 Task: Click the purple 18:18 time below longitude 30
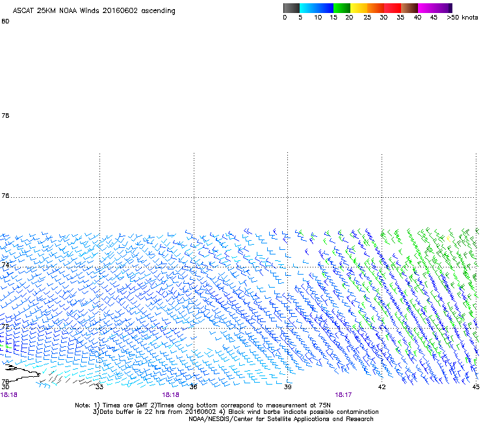(9, 395)
